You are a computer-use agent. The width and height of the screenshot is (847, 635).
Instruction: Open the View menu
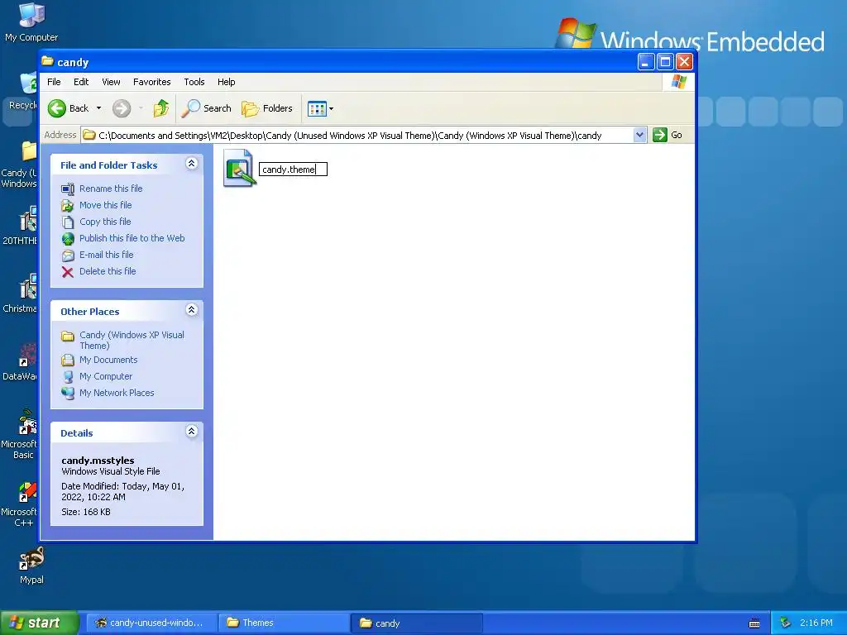pyautogui.click(x=112, y=82)
